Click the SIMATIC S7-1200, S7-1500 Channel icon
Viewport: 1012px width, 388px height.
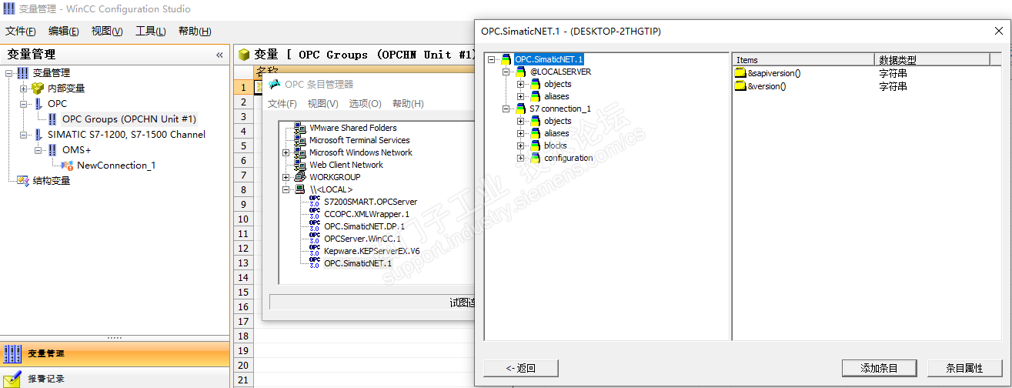[x=38, y=135]
